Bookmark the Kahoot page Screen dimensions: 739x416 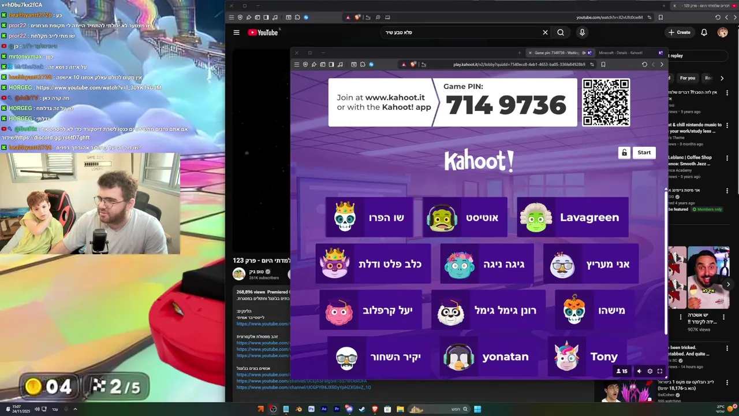coord(603,64)
